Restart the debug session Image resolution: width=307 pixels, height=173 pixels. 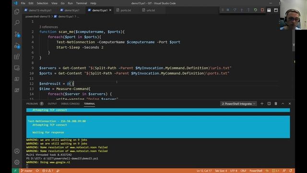coord(255,10)
